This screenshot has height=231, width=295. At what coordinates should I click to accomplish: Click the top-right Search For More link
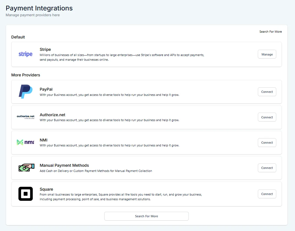[271, 32]
